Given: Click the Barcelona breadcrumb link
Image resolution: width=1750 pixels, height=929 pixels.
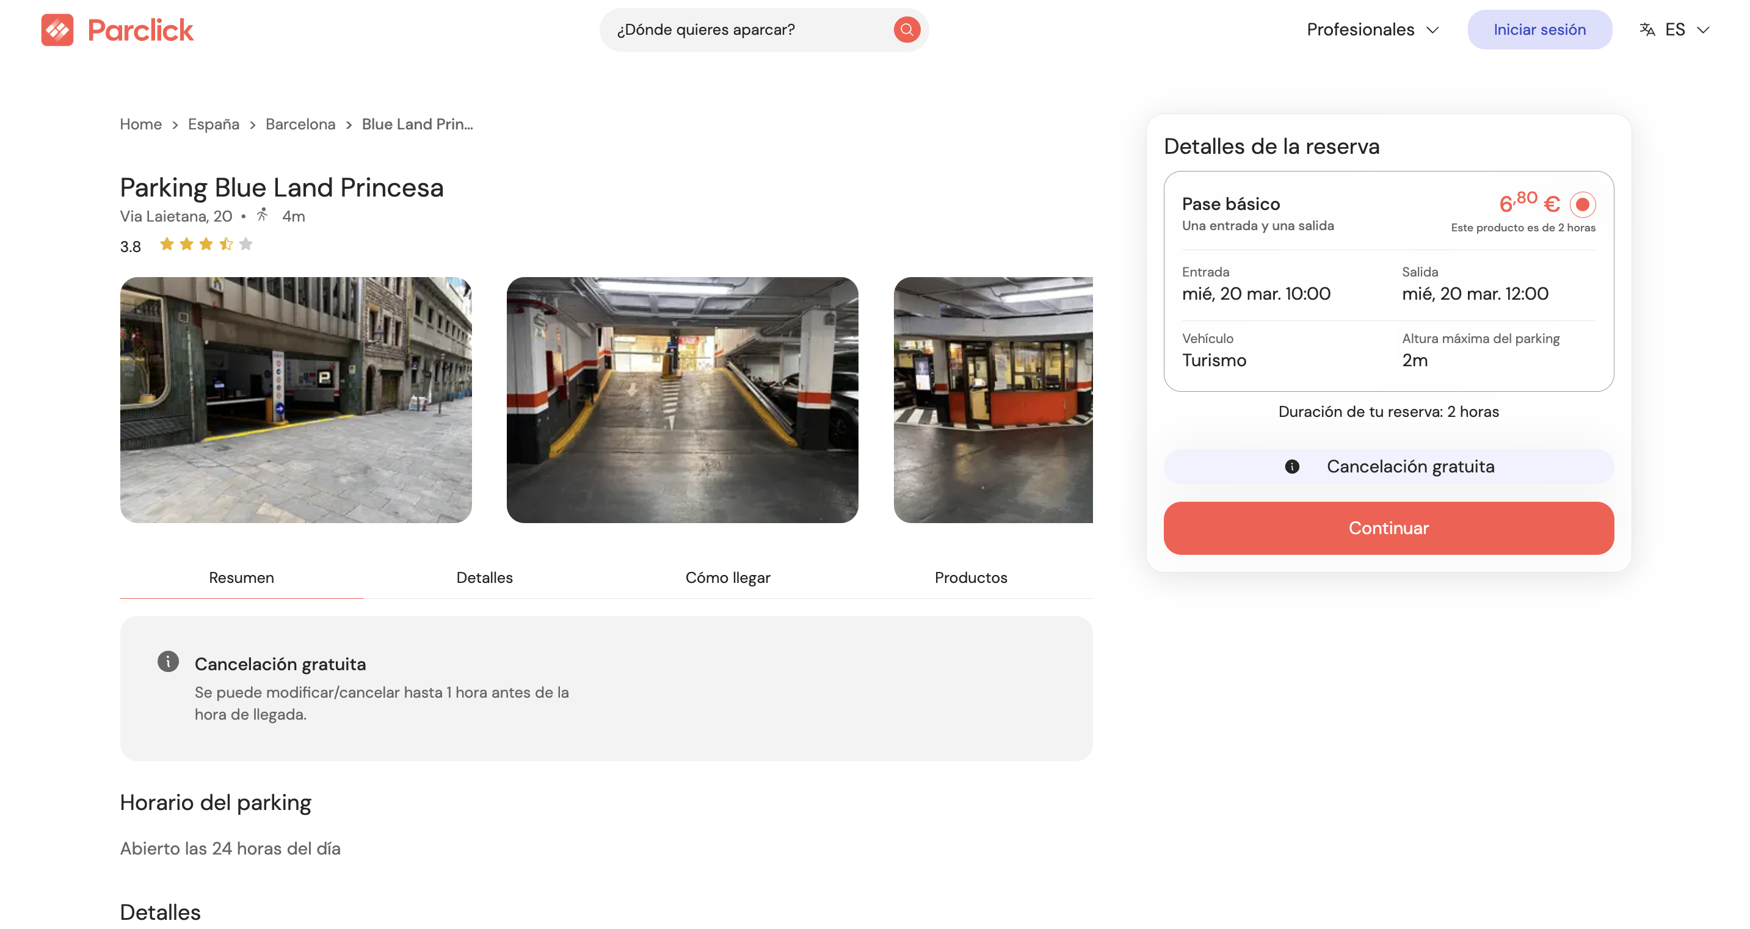Looking at the screenshot, I should coord(300,125).
